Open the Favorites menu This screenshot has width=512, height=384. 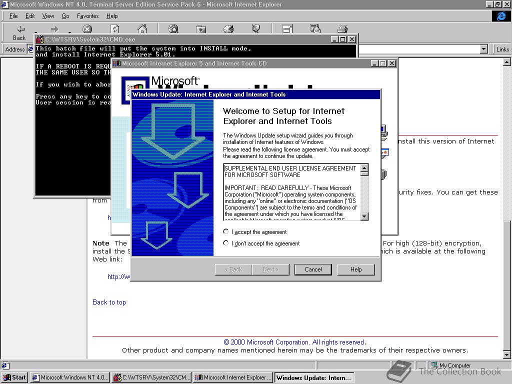pos(88,16)
